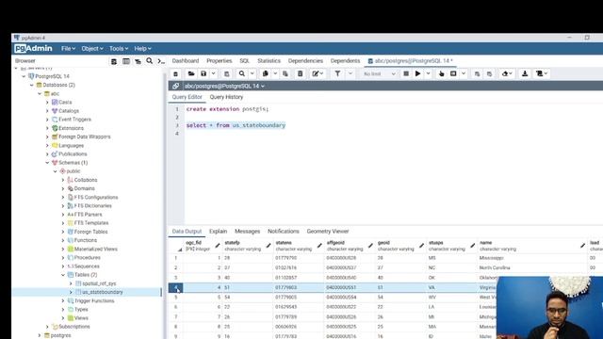Click the Query Tool icon in Browser header

[x=114, y=61]
